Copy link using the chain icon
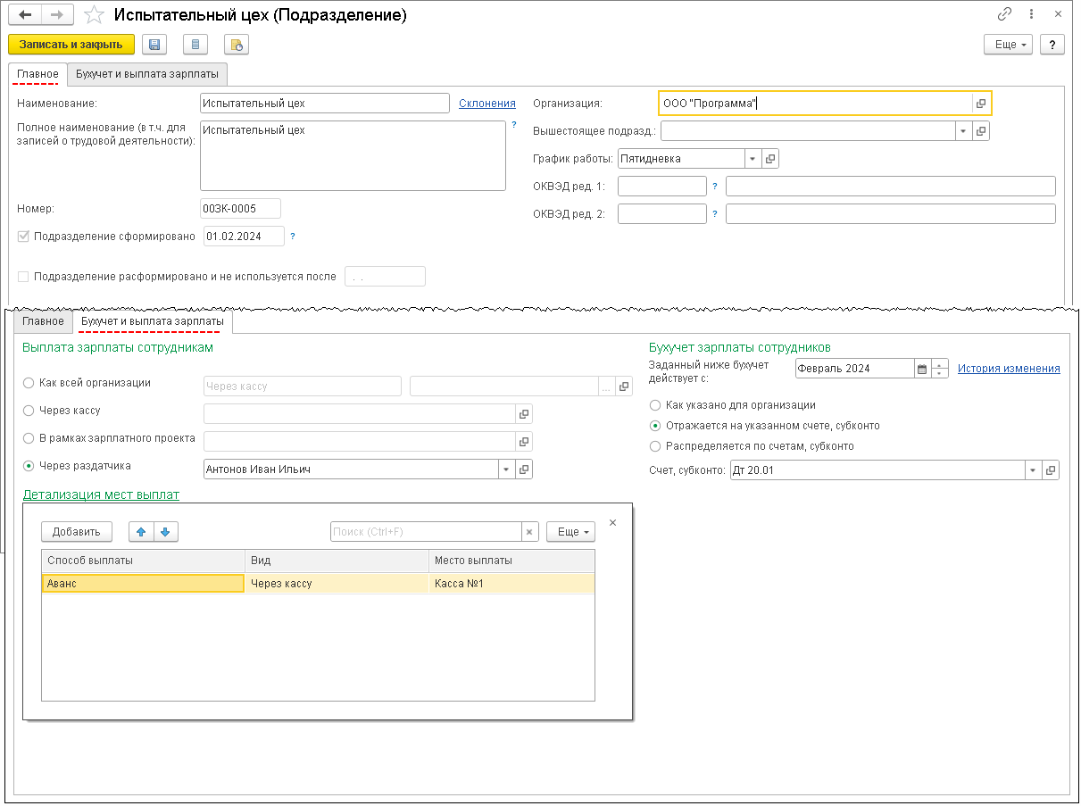 pos(1005,14)
